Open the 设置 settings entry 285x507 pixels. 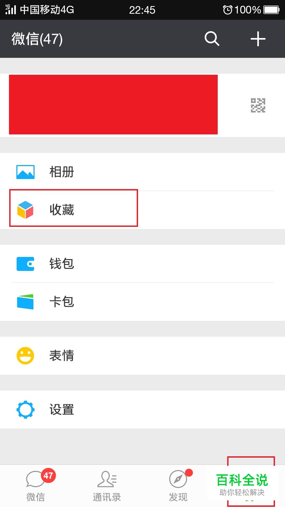click(x=62, y=410)
